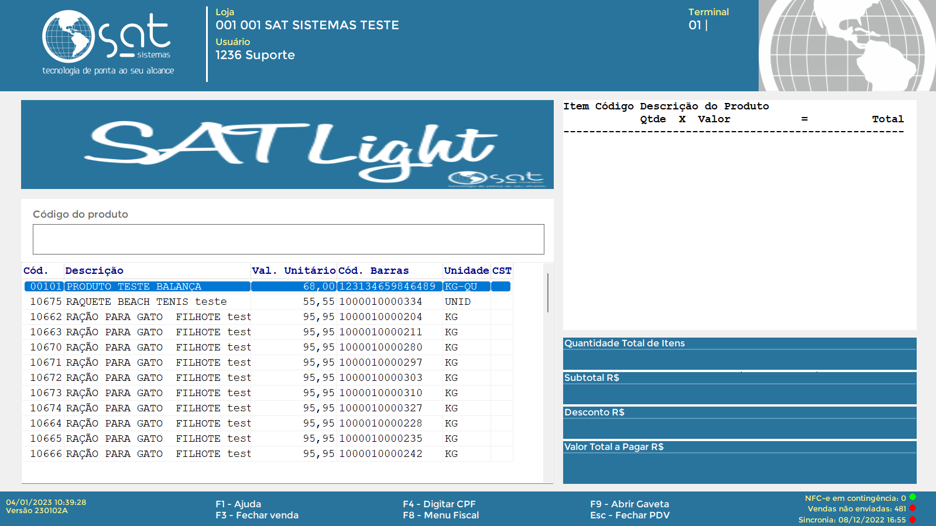Click the Val. Unitário column header
This screenshot has height=526, width=936.
293,271
